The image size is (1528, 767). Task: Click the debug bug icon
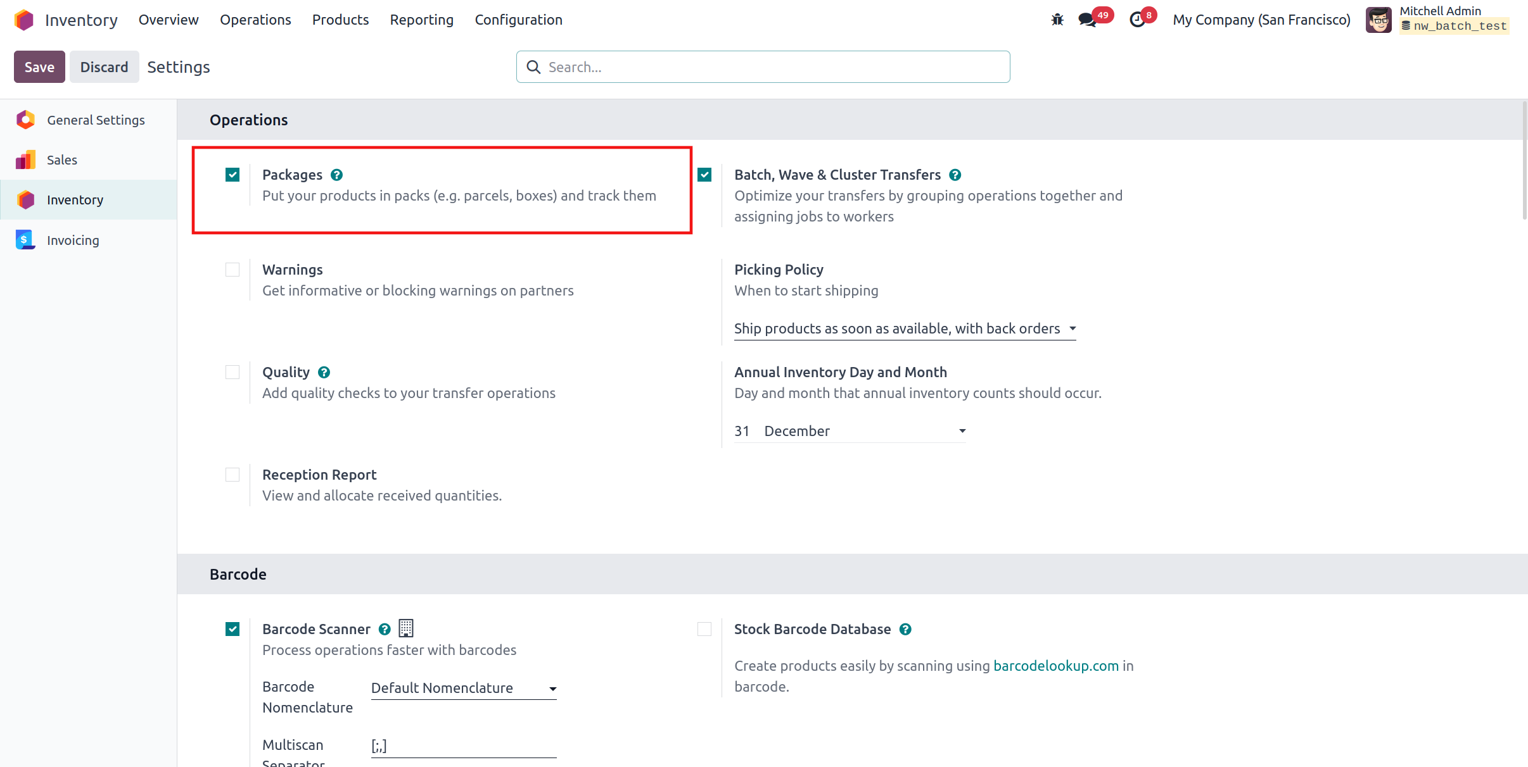click(x=1057, y=20)
